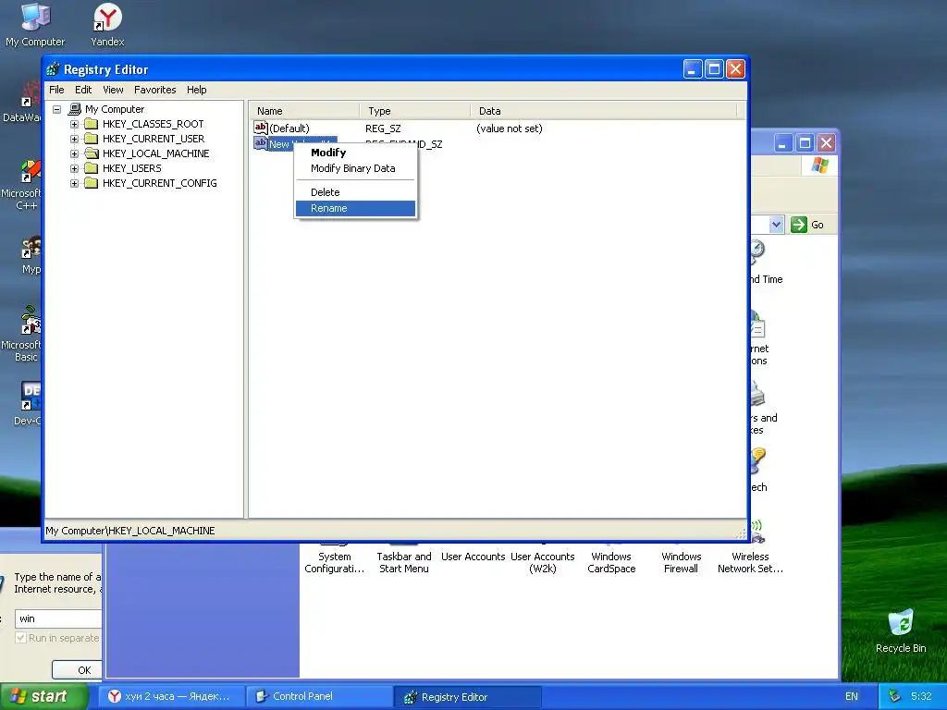
Task: Select the HKEY_CURRENT_CONFIG tree label
Action: pos(159,183)
